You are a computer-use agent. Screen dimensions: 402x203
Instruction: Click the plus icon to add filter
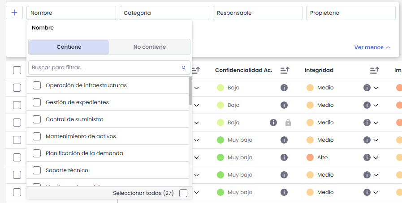point(14,13)
